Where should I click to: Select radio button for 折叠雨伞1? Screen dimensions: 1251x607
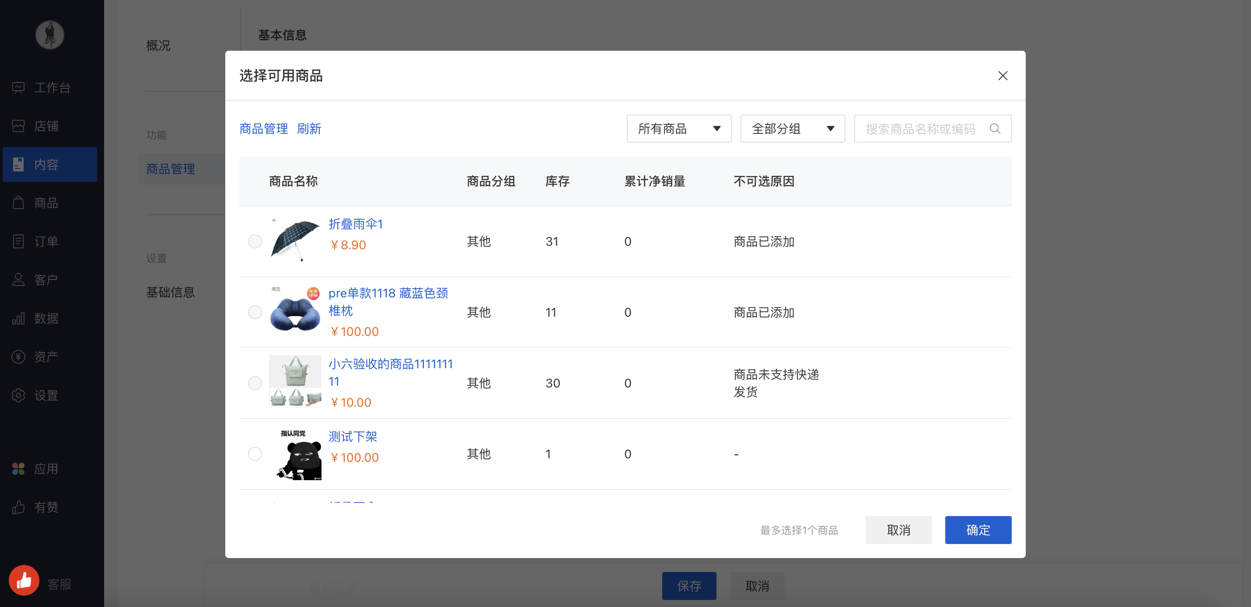pyautogui.click(x=255, y=241)
